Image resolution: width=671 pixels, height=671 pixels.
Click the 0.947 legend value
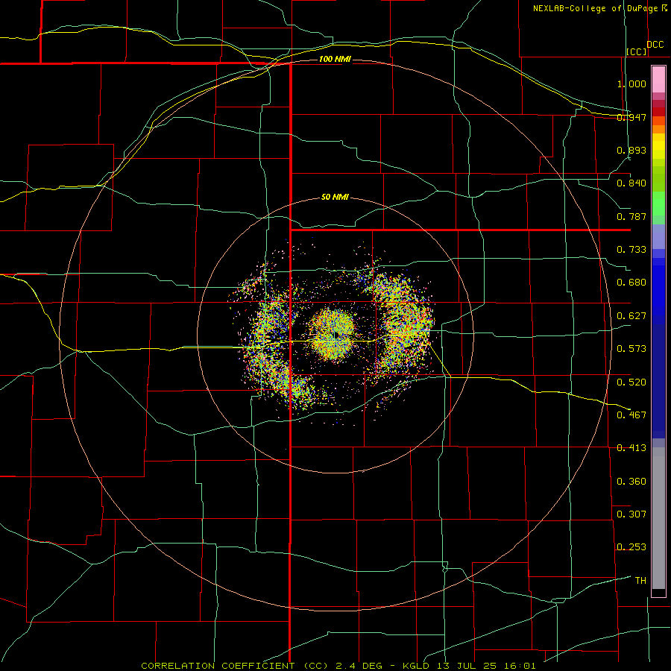(631, 117)
